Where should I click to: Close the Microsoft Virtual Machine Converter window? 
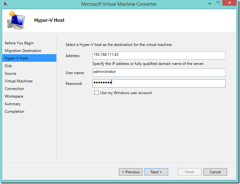(229, 3)
